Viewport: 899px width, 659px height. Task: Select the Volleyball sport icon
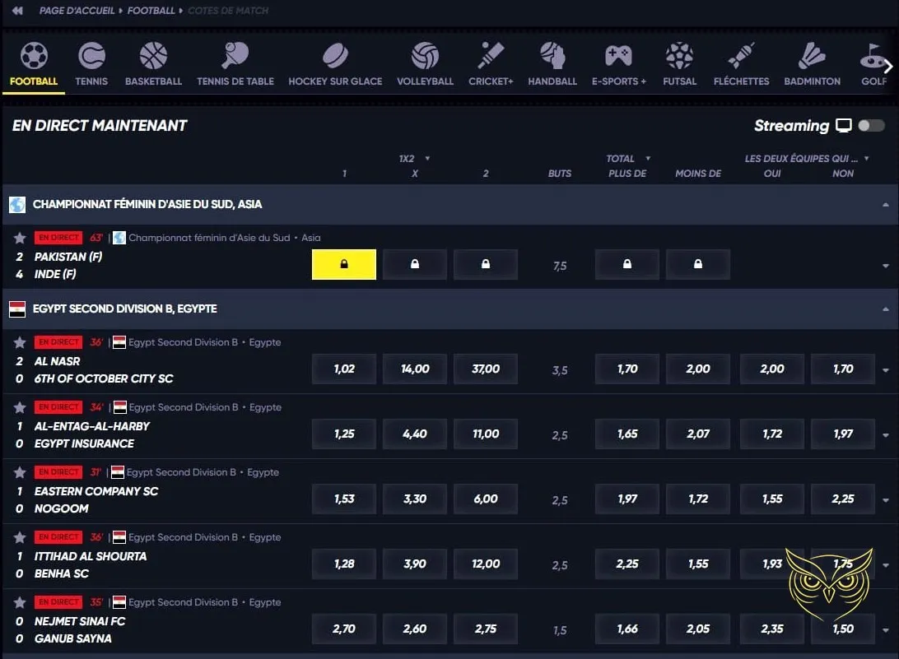[x=425, y=62]
